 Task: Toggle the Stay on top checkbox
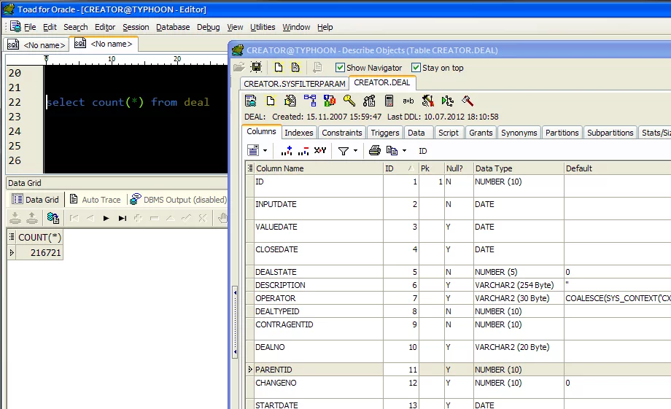(416, 68)
